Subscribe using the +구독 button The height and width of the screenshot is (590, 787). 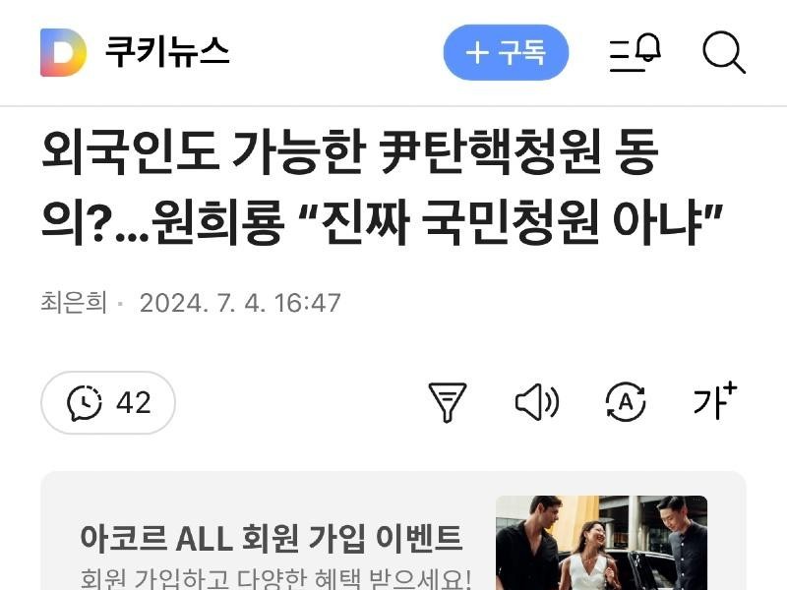(506, 52)
